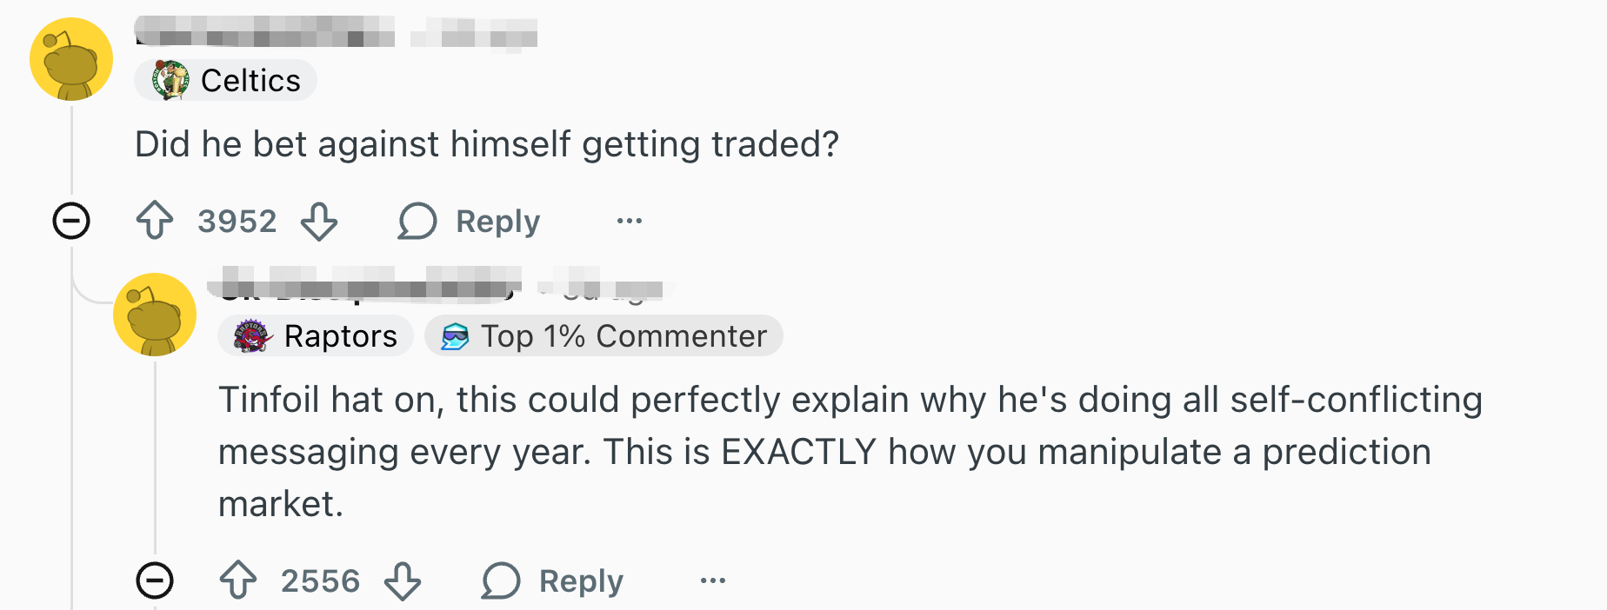Upvote the Raptors user's reply

pos(238,580)
